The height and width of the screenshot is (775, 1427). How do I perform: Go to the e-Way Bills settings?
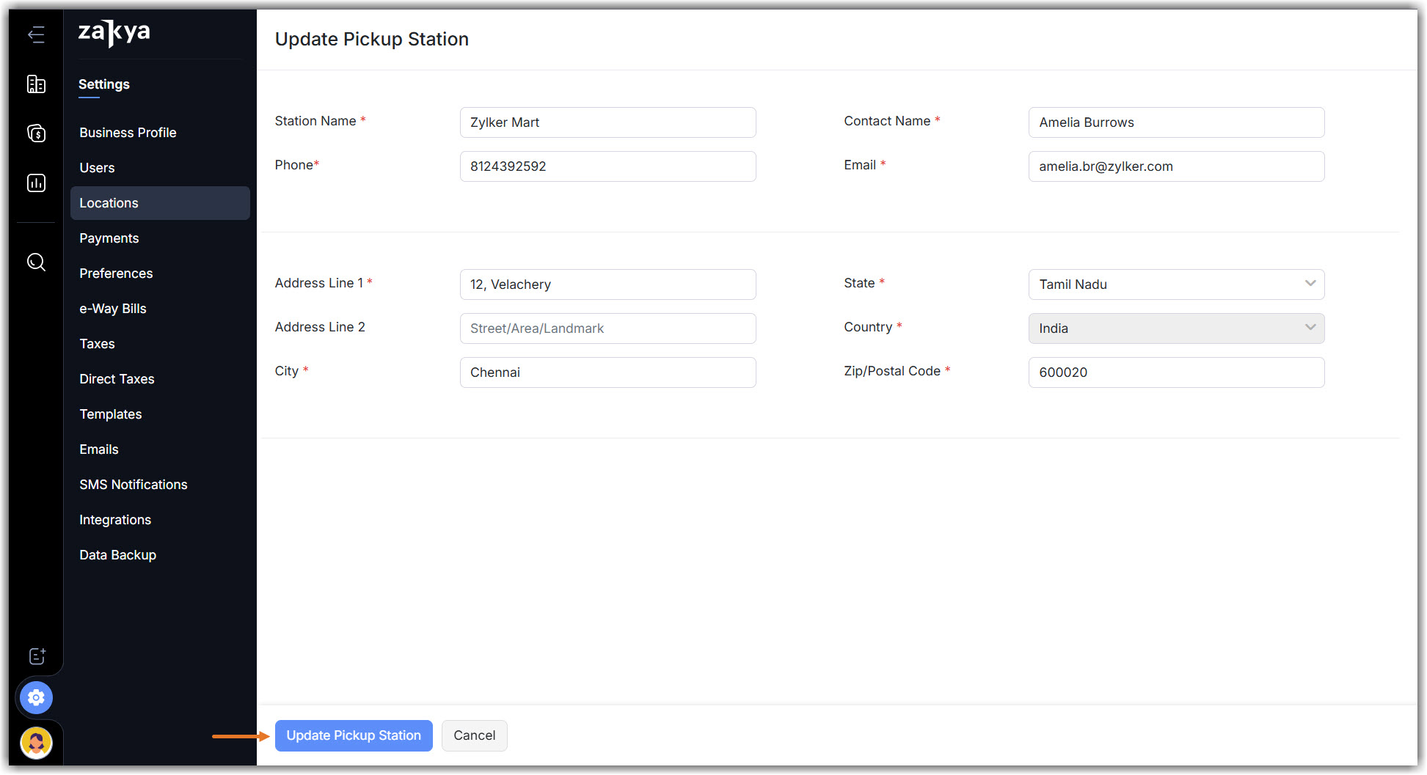click(x=113, y=309)
